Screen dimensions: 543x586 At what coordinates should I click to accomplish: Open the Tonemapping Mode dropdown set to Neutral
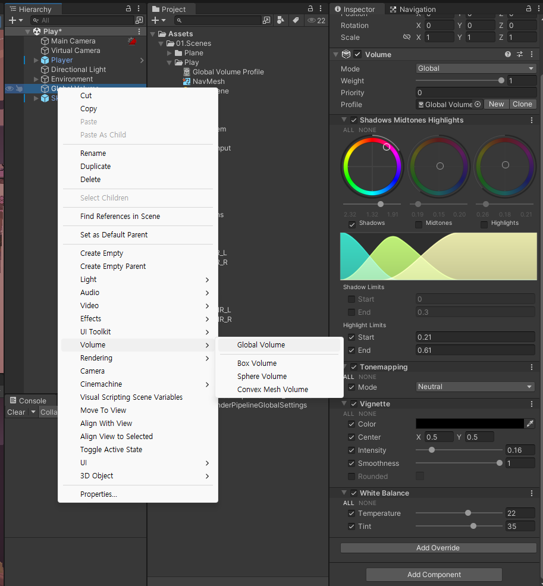(x=475, y=387)
